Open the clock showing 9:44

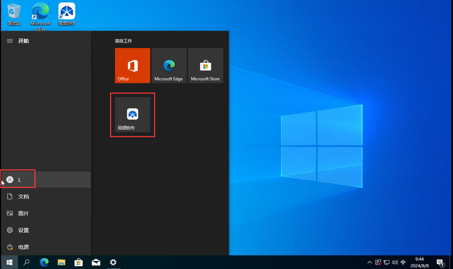(420, 262)
